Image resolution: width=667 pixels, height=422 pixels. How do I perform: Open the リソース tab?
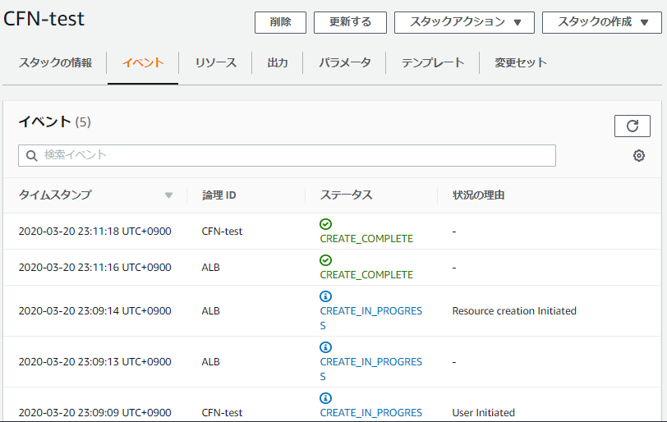[x=216, y=63]
